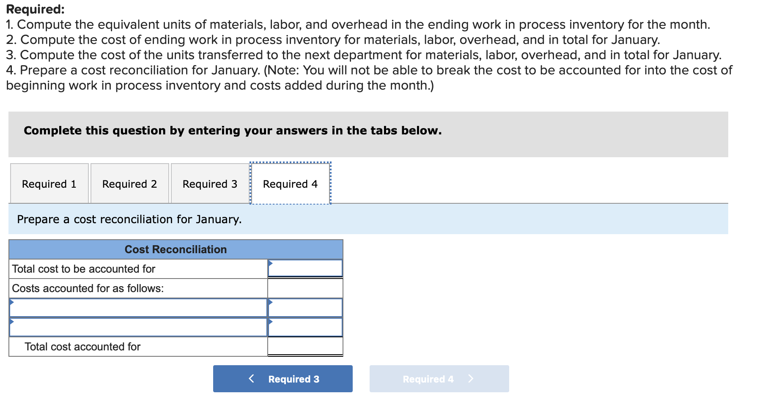The width and height of the screenshot is (768, 410).
Task: Click the left chevron on Required 3 button
Action: tap(251, 378)
